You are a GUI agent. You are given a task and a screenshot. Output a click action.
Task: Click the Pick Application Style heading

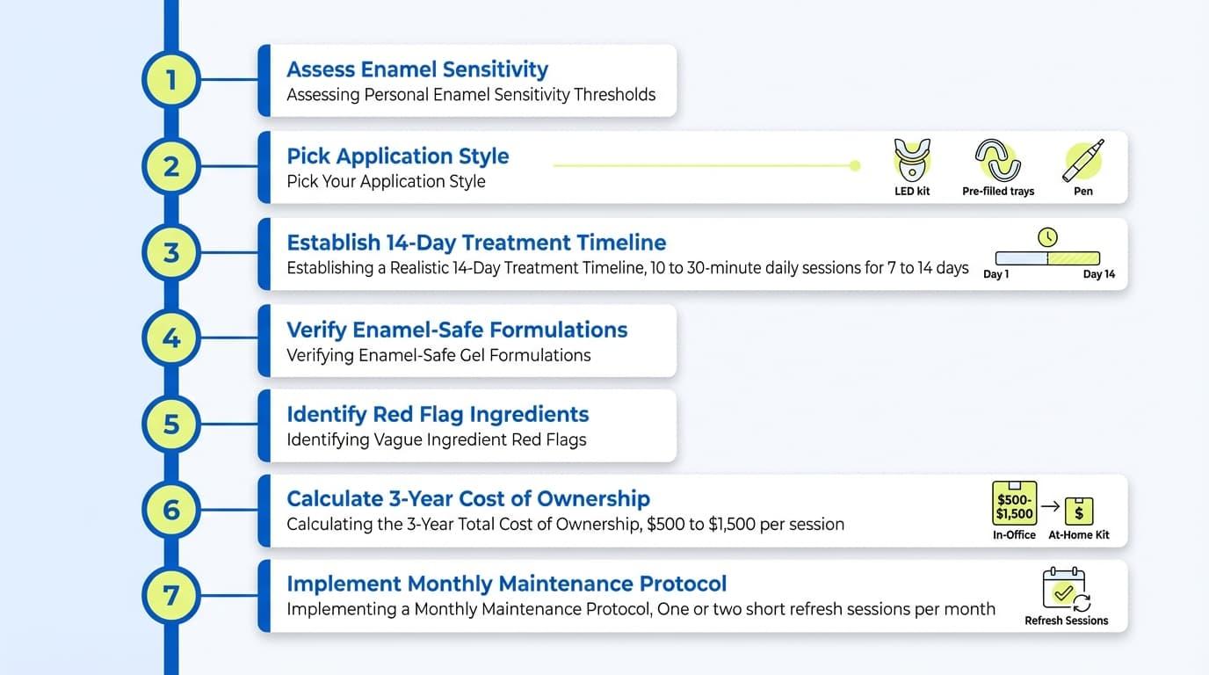398,156
